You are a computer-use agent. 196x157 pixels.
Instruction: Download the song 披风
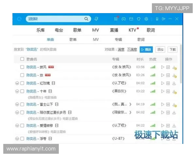(174, 67)
